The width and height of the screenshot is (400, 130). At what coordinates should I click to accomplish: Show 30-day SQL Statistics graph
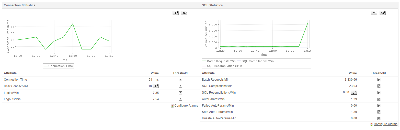point(383,13)
